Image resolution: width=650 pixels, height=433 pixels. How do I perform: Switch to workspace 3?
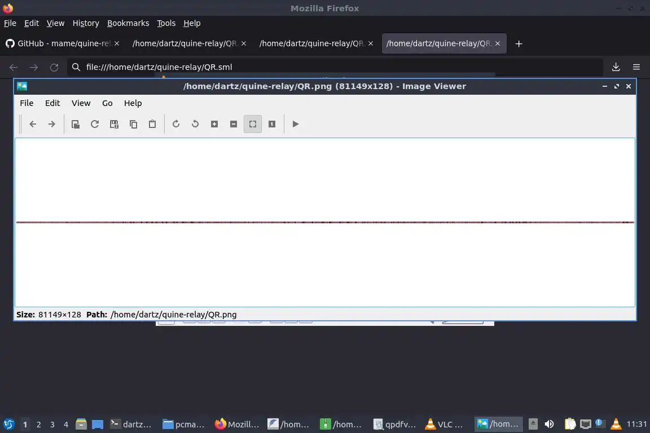(52, 425)
